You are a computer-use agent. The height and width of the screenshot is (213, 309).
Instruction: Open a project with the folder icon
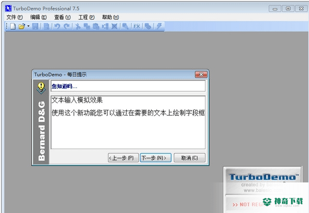[22, 26]
